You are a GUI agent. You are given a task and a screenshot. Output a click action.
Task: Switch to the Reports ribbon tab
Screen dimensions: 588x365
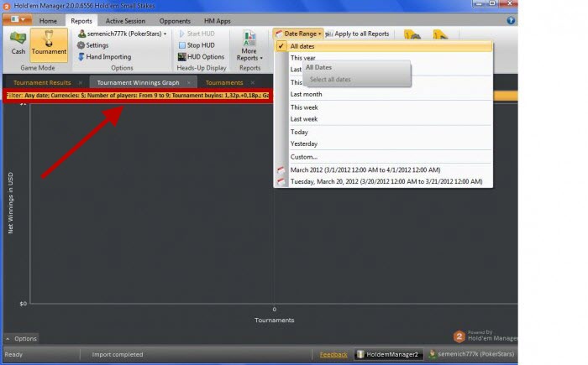click(x=81, y=21)
